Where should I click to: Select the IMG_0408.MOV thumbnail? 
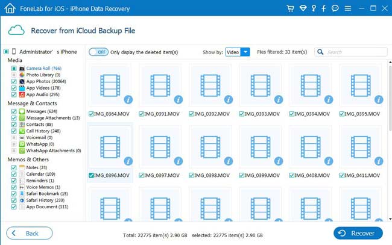tap(311, 147)
